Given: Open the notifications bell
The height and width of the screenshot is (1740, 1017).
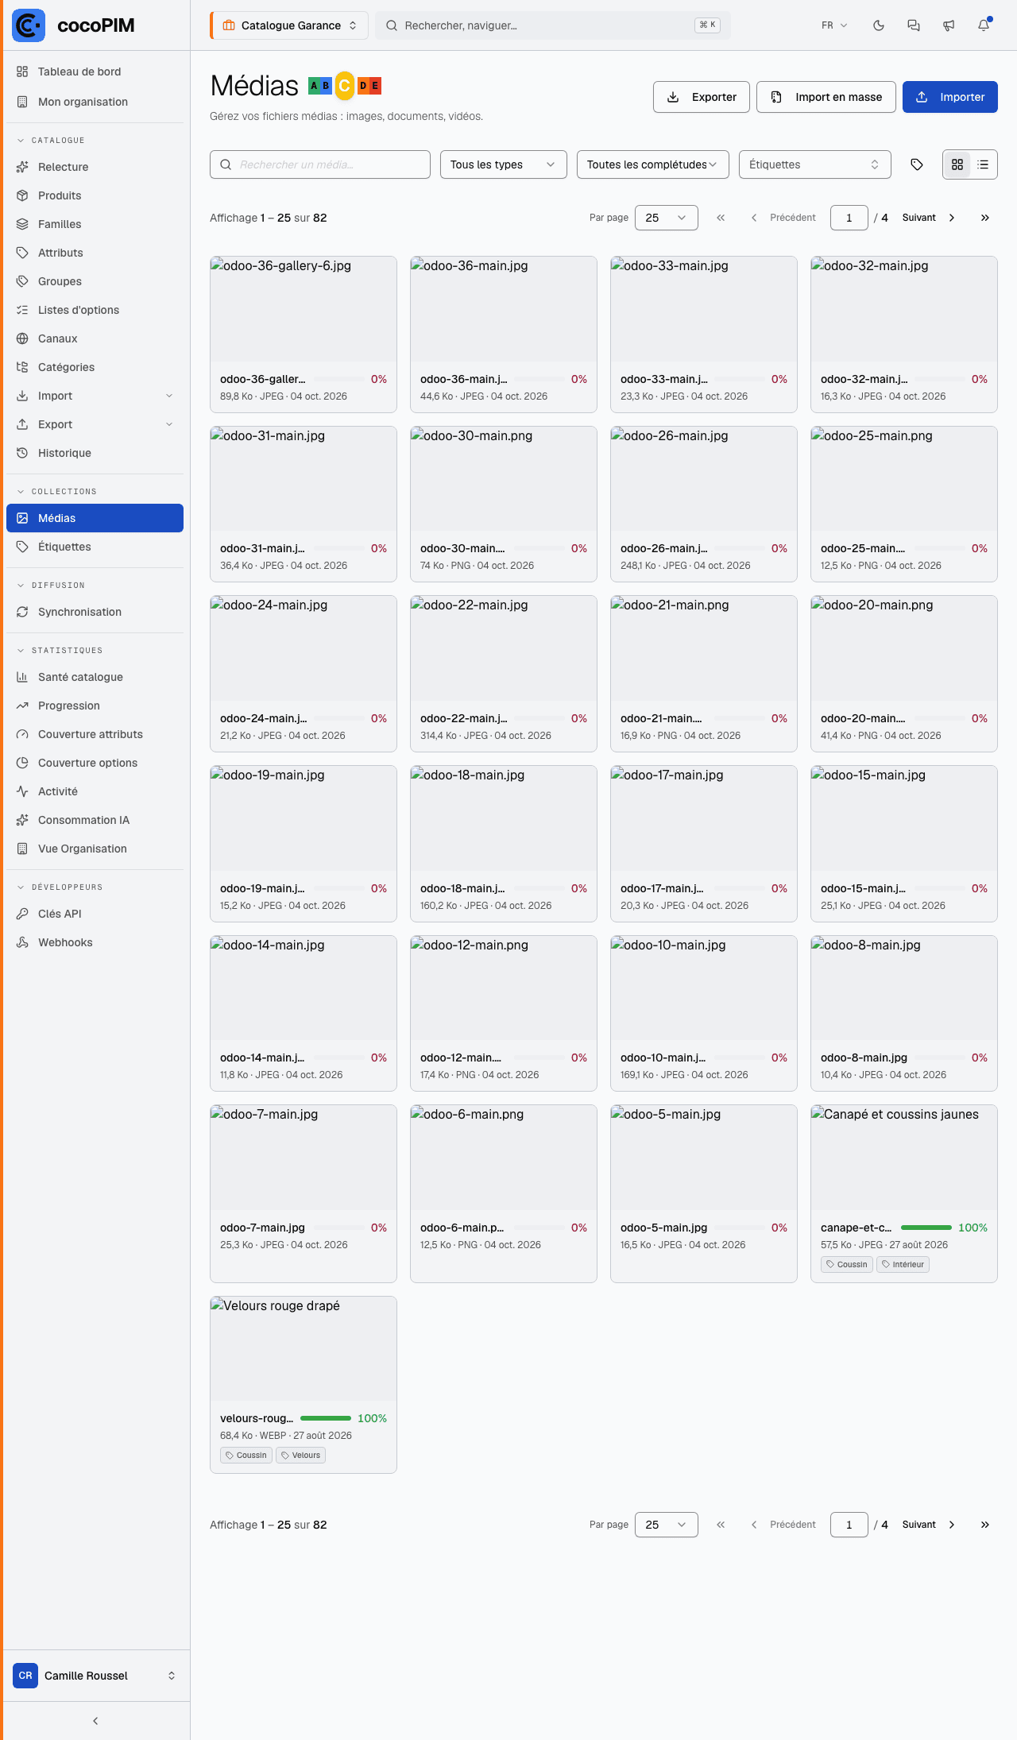Looking at the screenshot, I should tap(984, 25).
